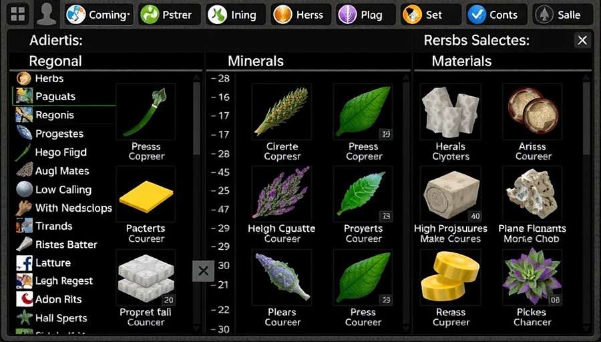Click the gray X button beside Minerals list
Image resolution: width=601 pixels, height=342 pixels.
[204, 271]
